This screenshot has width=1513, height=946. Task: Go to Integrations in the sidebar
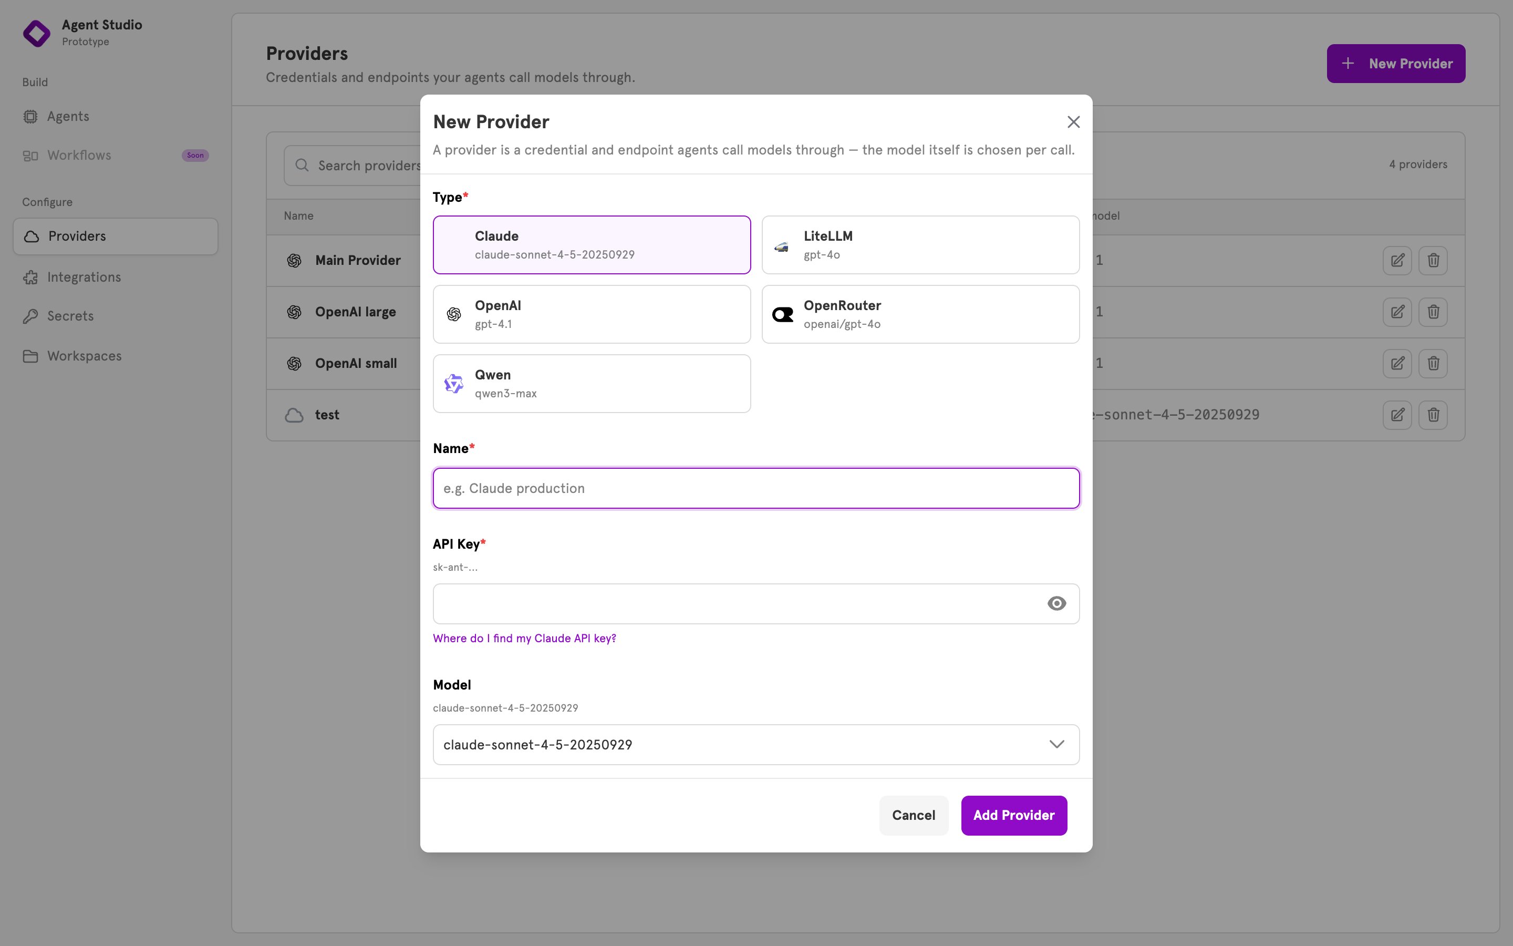pos(115,277)
